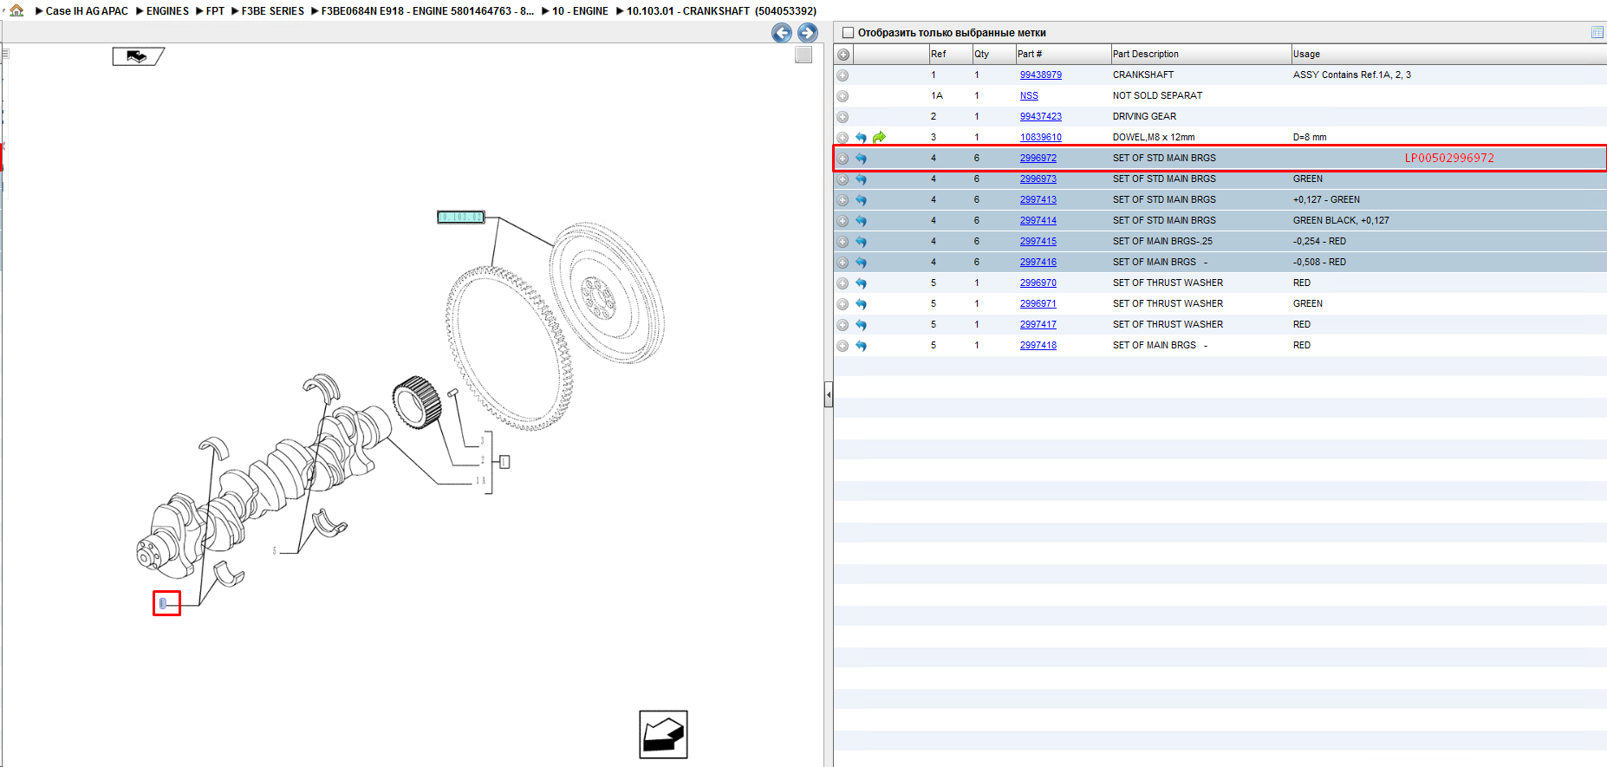Open part number link 2997418
The image size is (1607, 767).
[1038, 346]
